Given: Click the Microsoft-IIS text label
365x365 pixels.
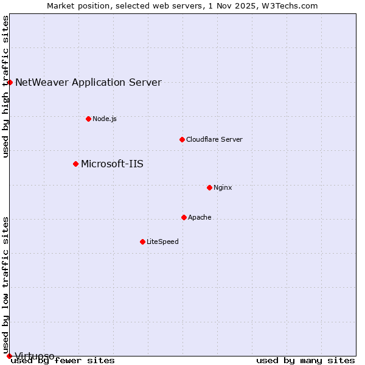Looking at the screenshot, I should click(x=112, y=164).
